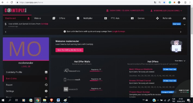Click the Faucet history clock icon
The height and width of the screenshot is (103, 193).
[46, 85]
